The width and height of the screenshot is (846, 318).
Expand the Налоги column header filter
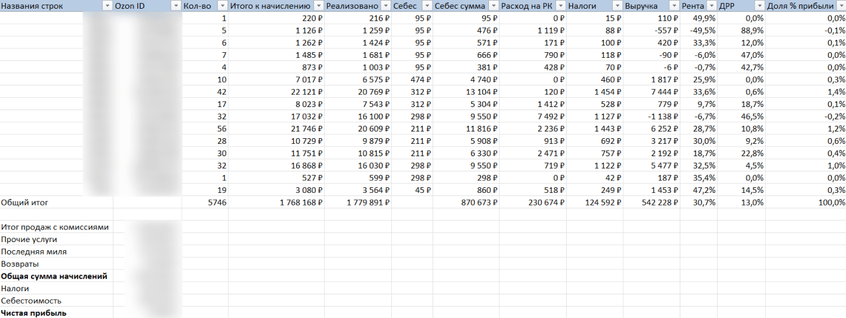[x=617, y=6]
